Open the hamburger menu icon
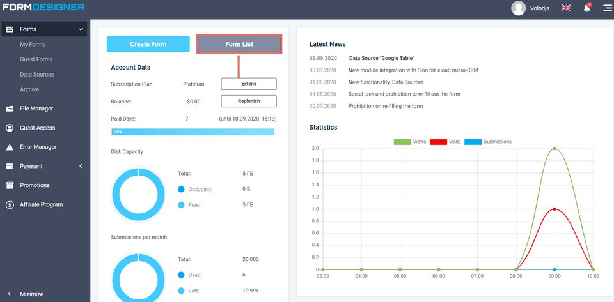The height and width of the screenshot is (302, 614). pyautogui.click(x=606, y=8)
